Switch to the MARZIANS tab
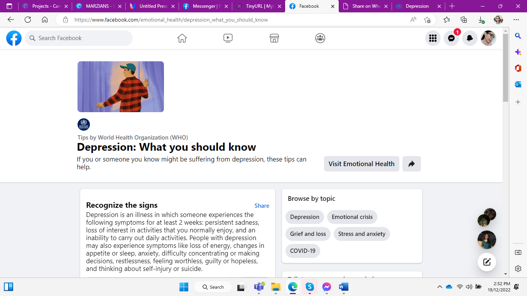This screenshot has height=296, width=527. pos(99,6)
